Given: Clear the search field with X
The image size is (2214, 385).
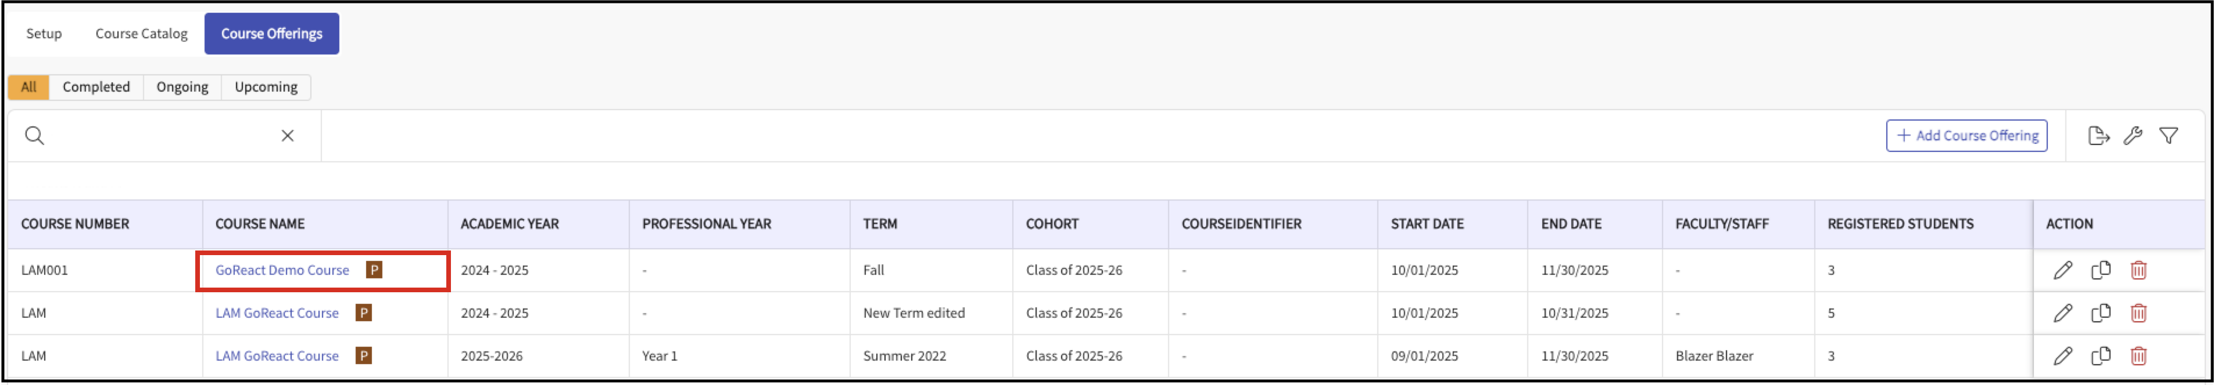Looking at the screenshot, I should point(288,136).
